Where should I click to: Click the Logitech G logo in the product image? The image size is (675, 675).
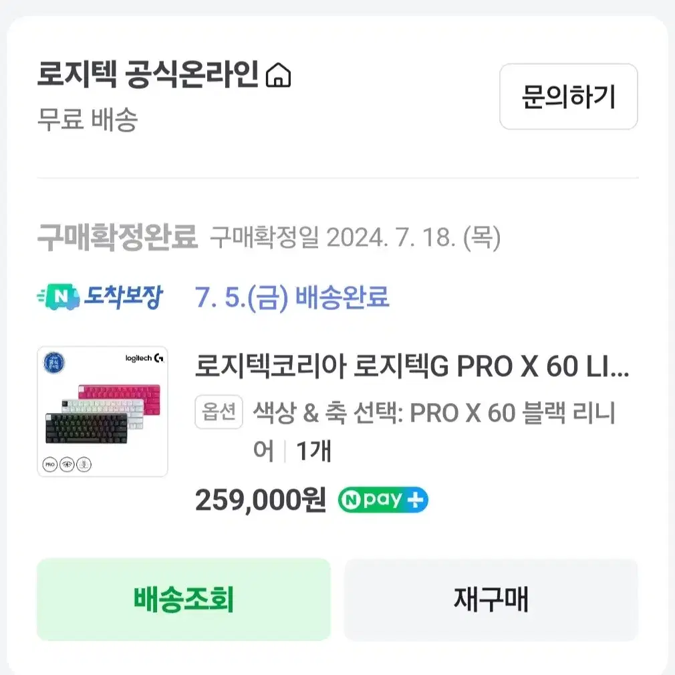[144, 358]
